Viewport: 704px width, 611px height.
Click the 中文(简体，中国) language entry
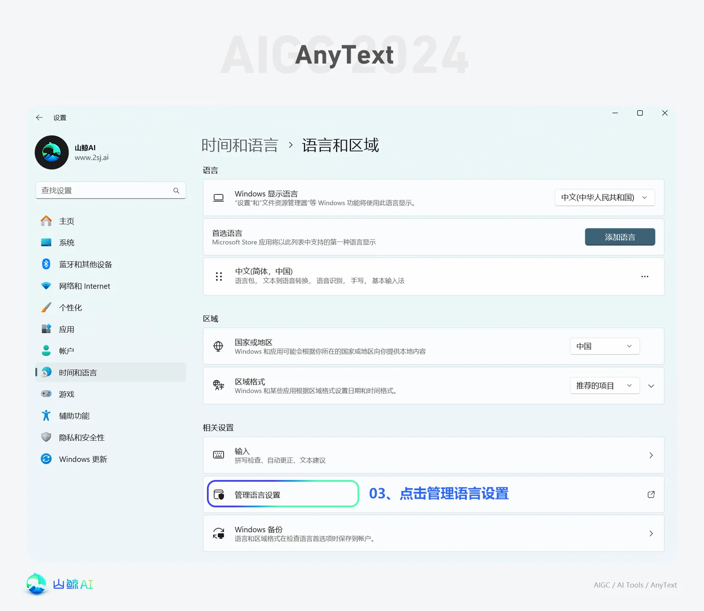click(x=433, y=276)
